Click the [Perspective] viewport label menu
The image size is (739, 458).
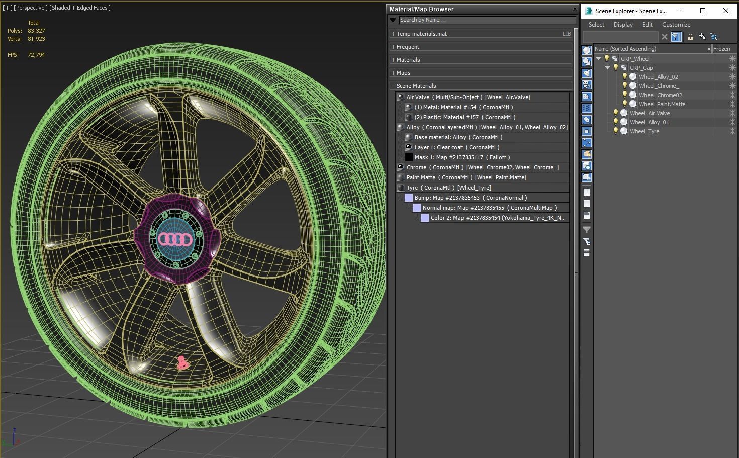pos(31,8)
